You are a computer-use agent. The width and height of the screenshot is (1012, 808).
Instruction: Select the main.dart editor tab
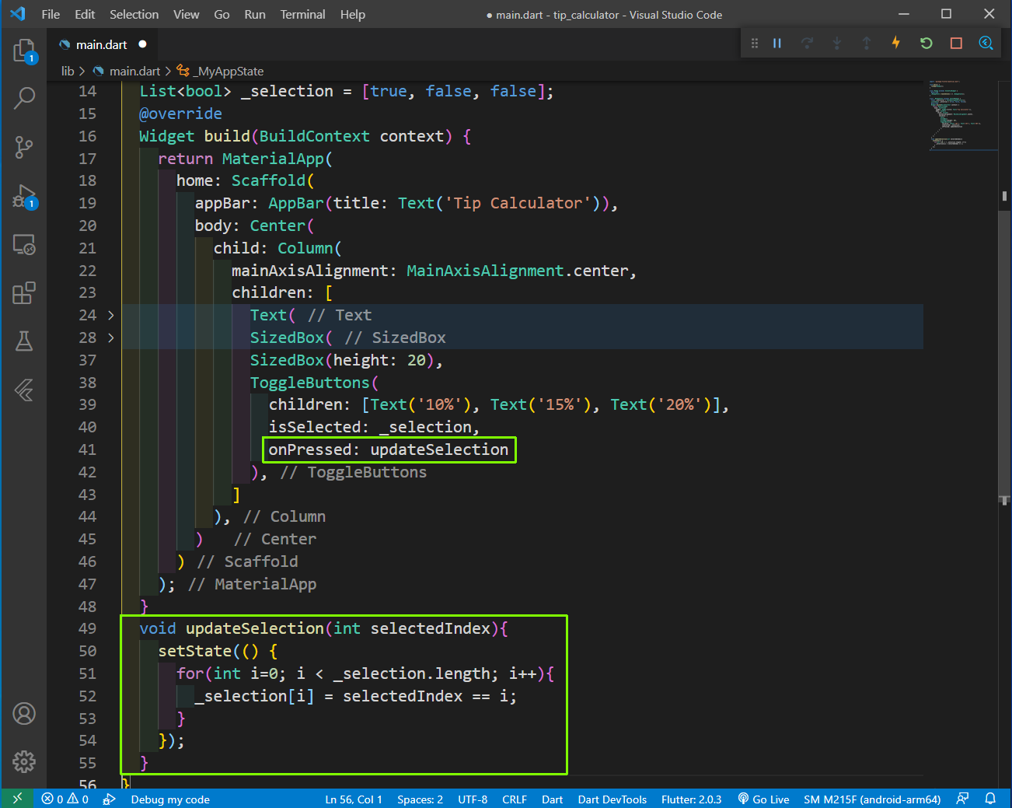tap(102, 44)
